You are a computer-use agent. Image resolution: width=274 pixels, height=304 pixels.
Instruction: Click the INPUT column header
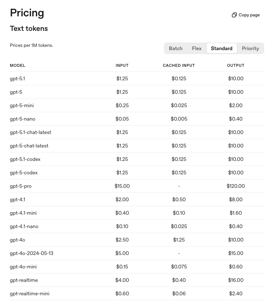[x=122, y=65]
